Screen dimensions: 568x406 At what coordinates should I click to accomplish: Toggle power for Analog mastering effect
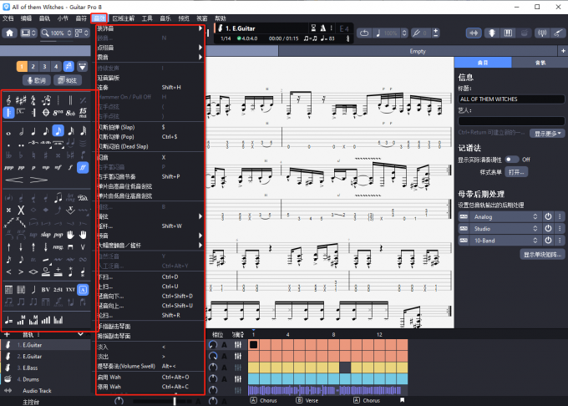(x=548, y=216)
